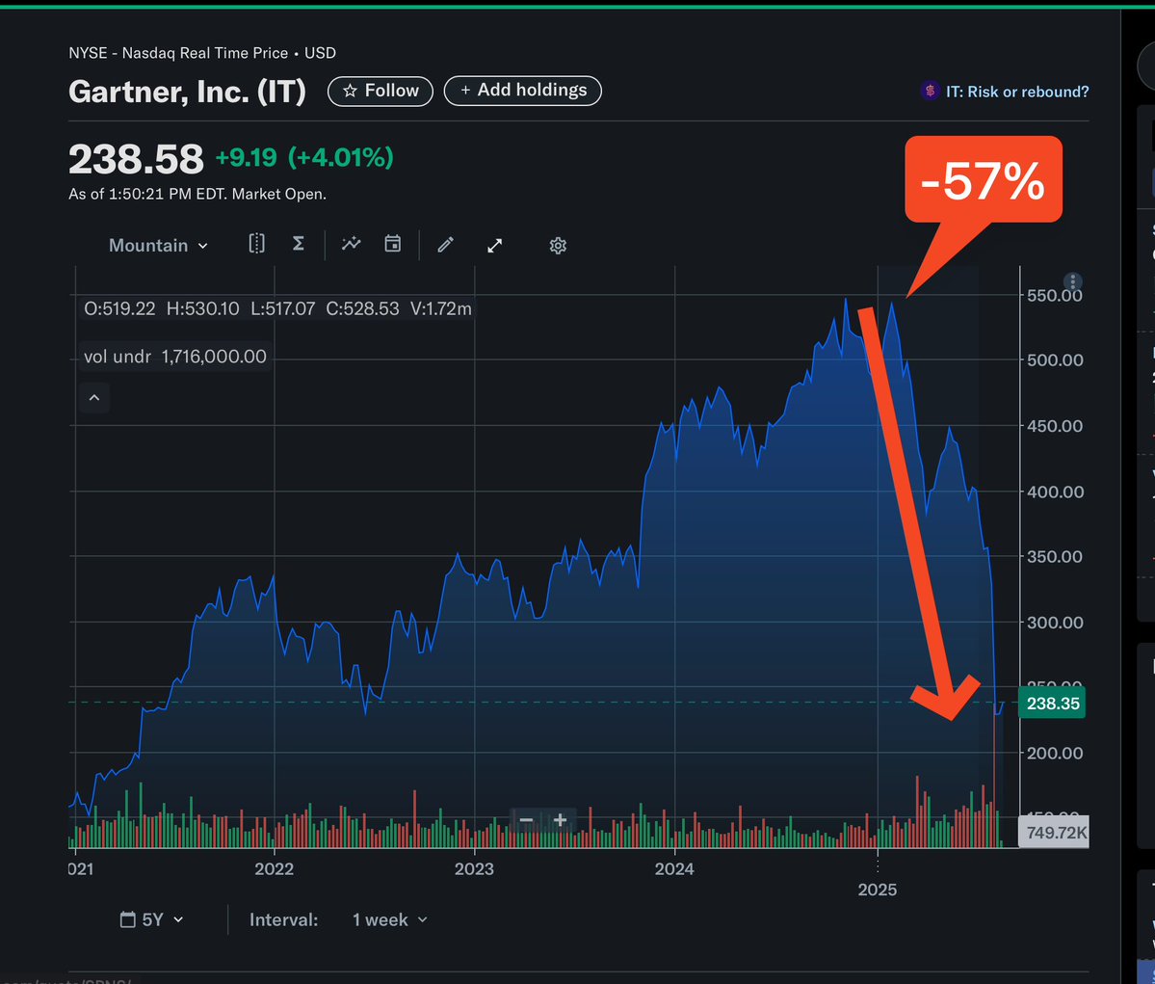
Task: Click the 2025 axis label
Action: pyautogui.click(x=878, y=890)
